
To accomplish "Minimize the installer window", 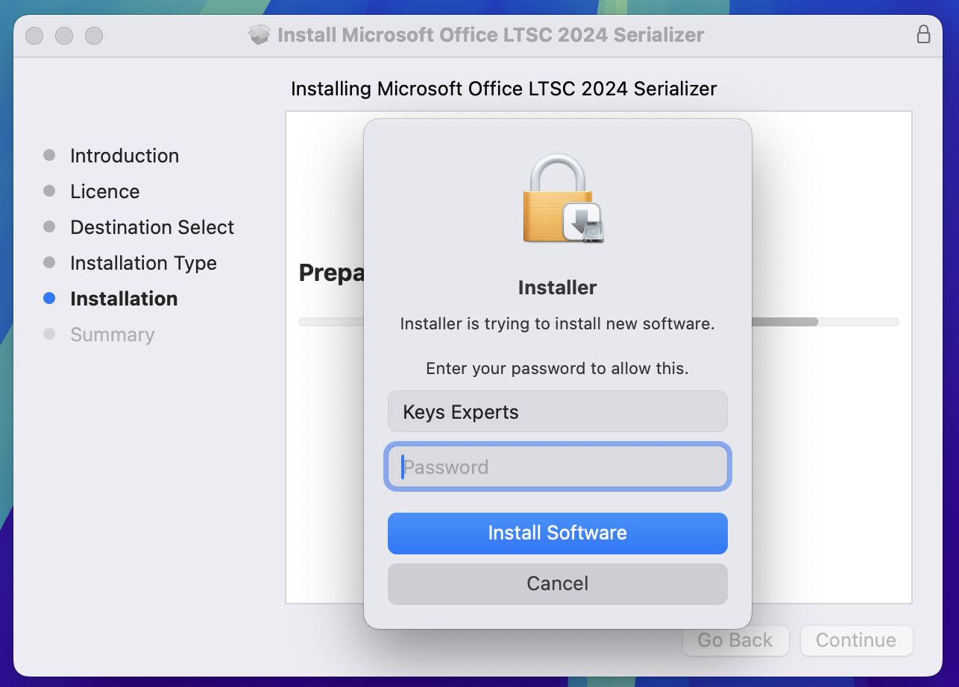I will [x=64, y=35].
